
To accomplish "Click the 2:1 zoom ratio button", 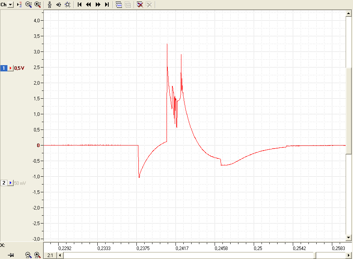I will coord(50,255).
